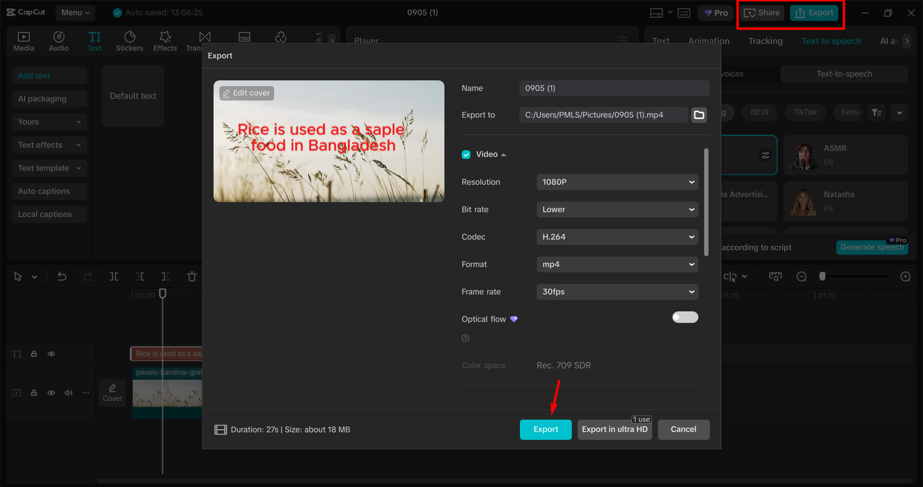The height and width of the screenshot is (487, 923).
Task: Adjust the timeline zoom slider
Action: click(x=822, y=277)
